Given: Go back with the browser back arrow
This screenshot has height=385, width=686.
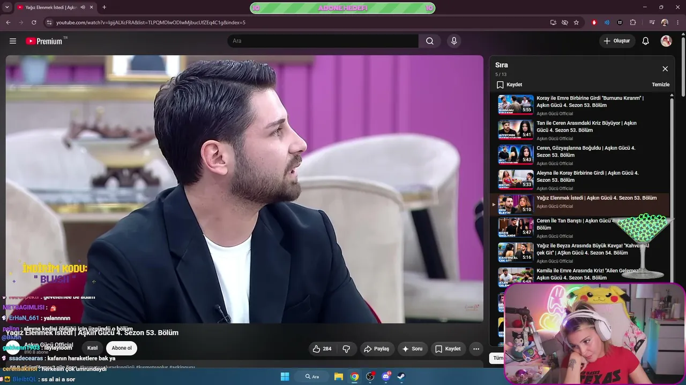Looking at the screenshot, I should [8, 22].
